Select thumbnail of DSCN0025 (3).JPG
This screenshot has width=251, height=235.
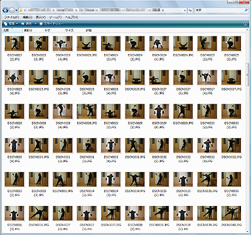(231, 43)
